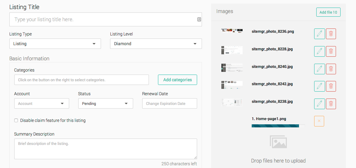Viewport: 356px width, 168px height.
Task: Change the Status dropdown from Pending
Action: point(105,103)
